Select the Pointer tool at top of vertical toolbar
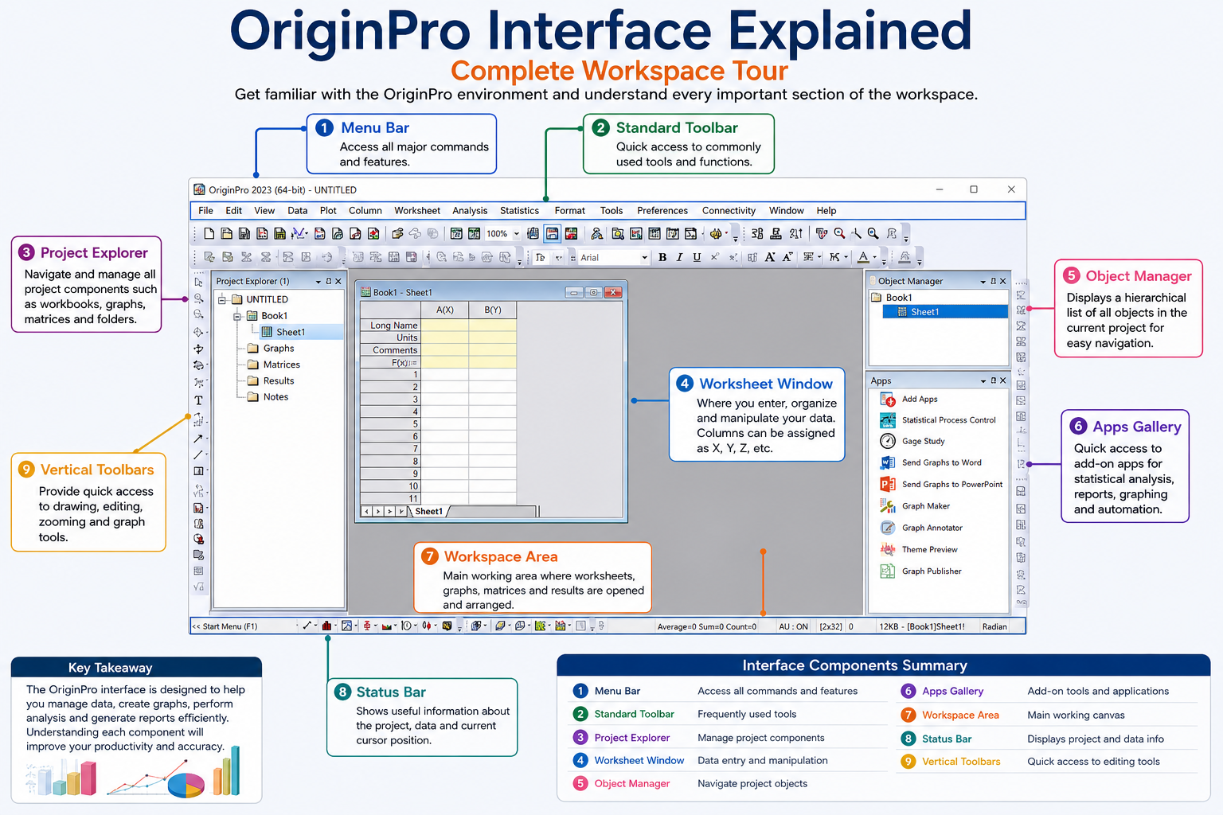1223x815 pixels. click(x=198, y=282)
